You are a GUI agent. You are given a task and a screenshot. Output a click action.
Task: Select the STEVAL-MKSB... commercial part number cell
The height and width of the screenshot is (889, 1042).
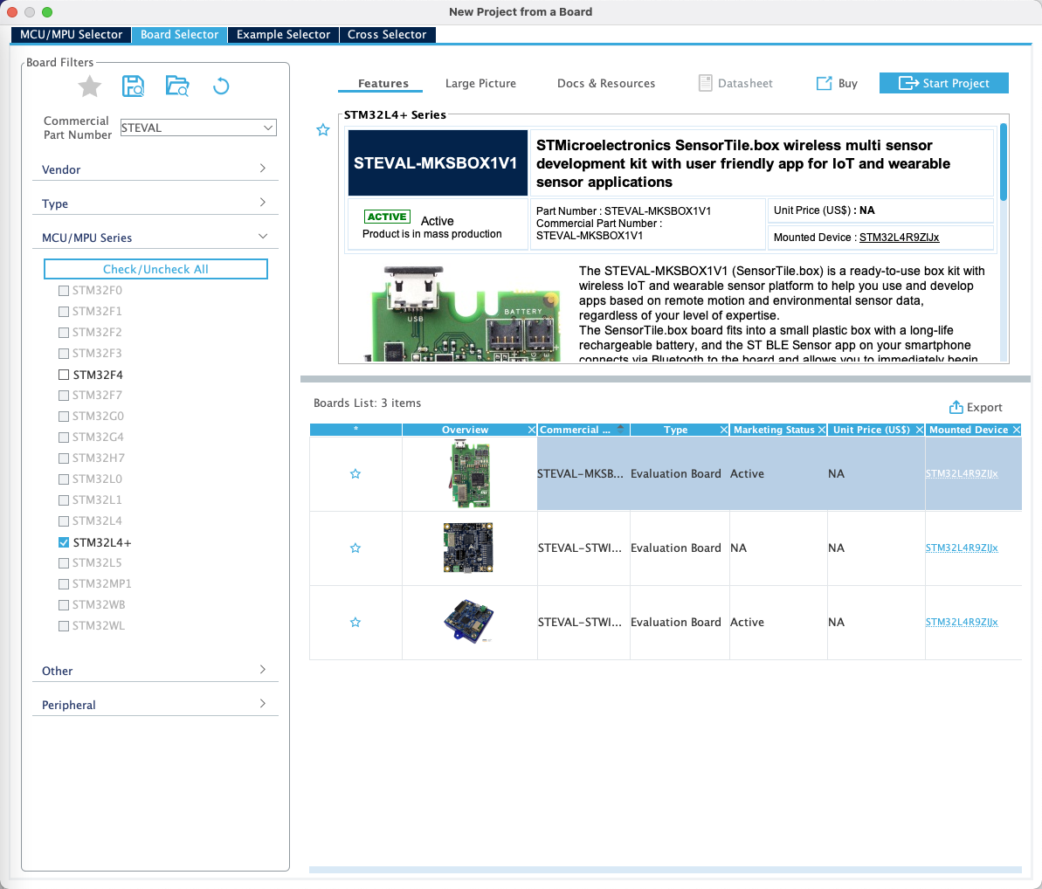pos(583,473)
